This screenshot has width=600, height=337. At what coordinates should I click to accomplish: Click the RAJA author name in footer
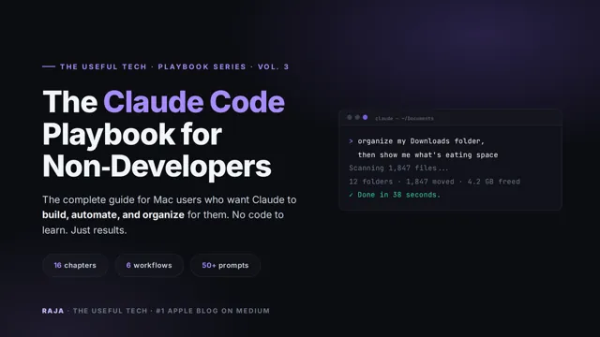[52, 311]
